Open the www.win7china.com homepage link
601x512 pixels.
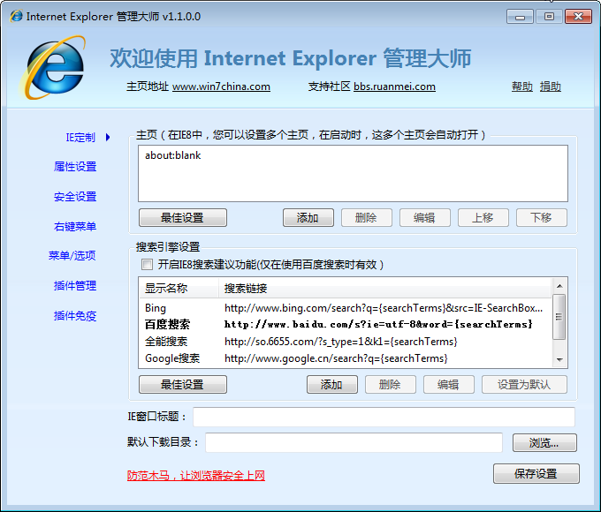coord(221,87)
